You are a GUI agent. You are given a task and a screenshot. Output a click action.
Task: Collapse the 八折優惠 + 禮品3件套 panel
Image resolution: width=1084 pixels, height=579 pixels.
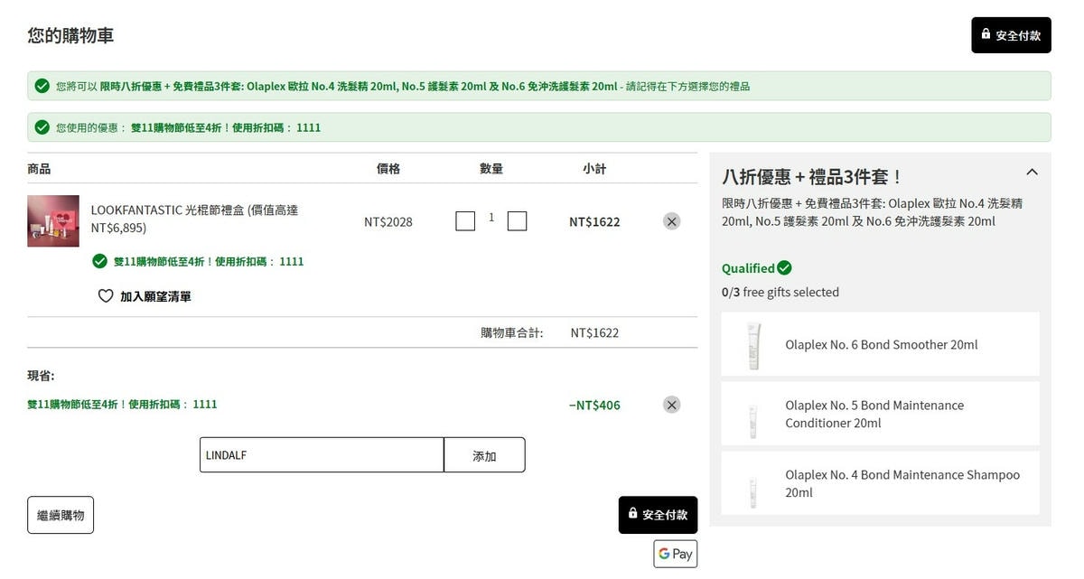(x=1033, y=172)
